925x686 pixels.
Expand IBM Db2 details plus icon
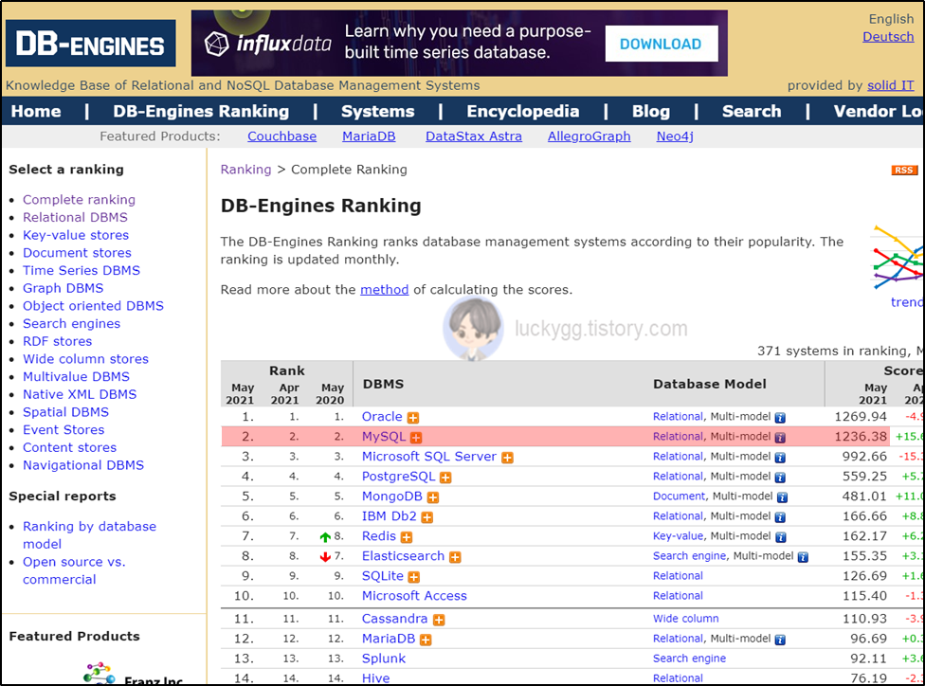pyautogui.click(x=427, y=518)
